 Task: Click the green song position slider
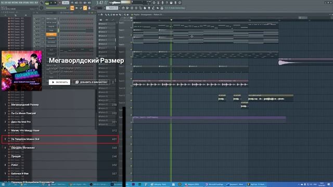pyautogui.click(x=57, y=8)
